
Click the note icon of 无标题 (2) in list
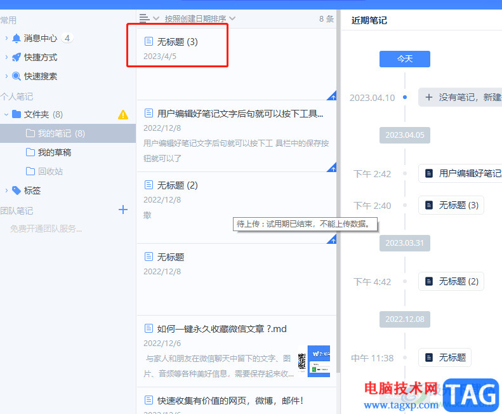(149, 185)
